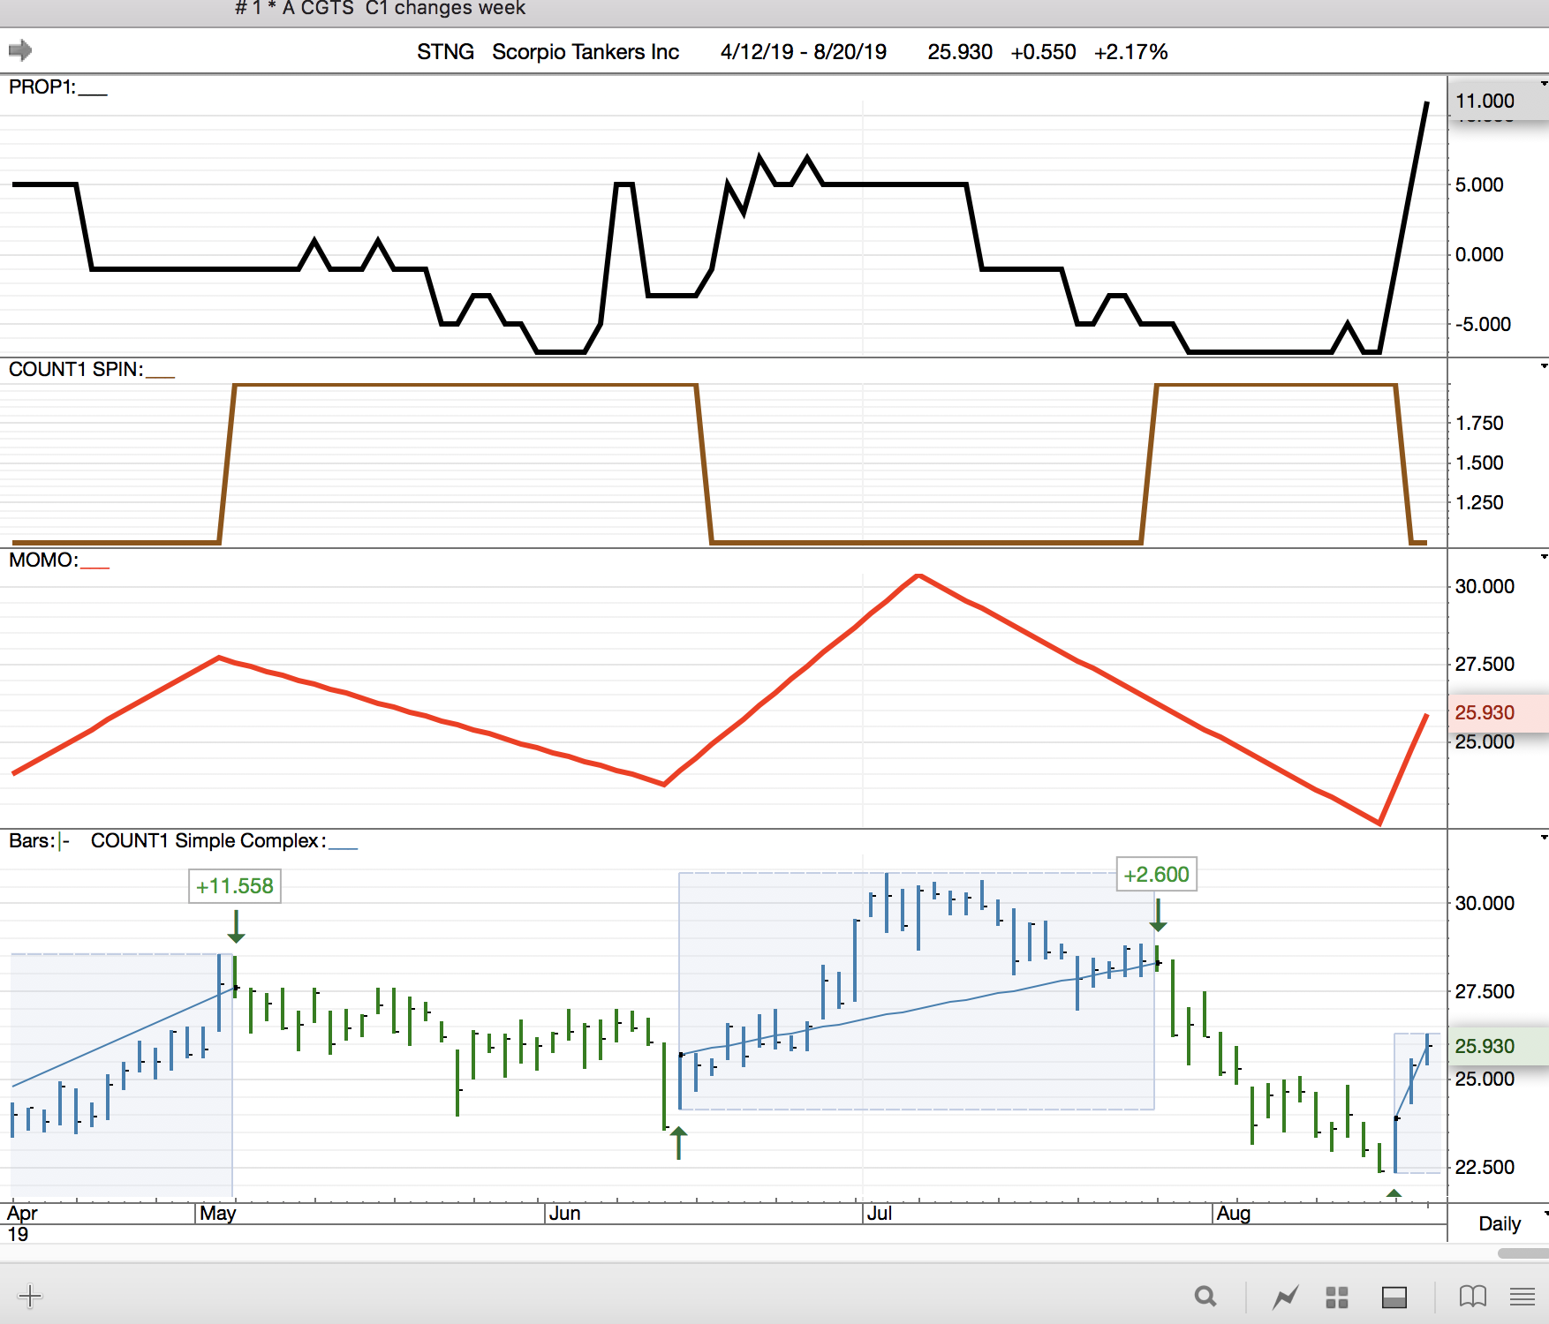Click the blue COUNT1 Simple Complex color swatch
Screen dimensions: 1549x1324
tap(344, 847)
